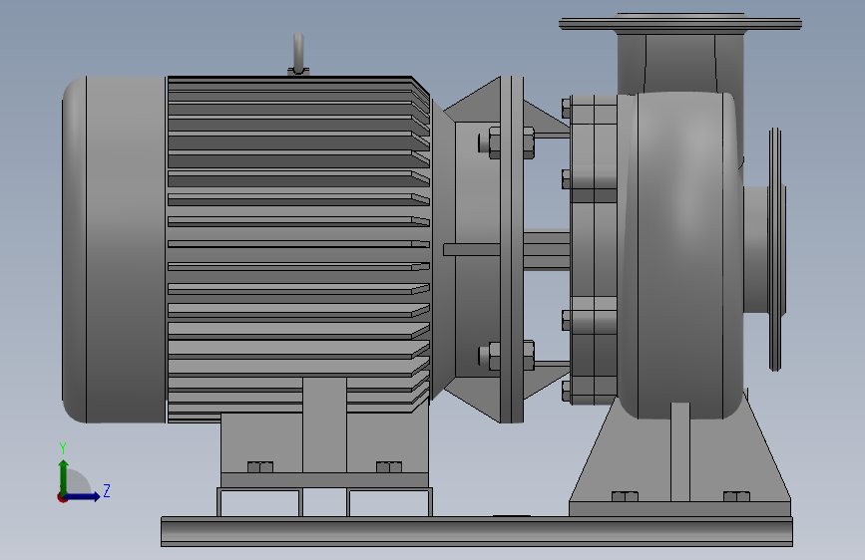Select the shaft between motor and pump

(546, 249)
